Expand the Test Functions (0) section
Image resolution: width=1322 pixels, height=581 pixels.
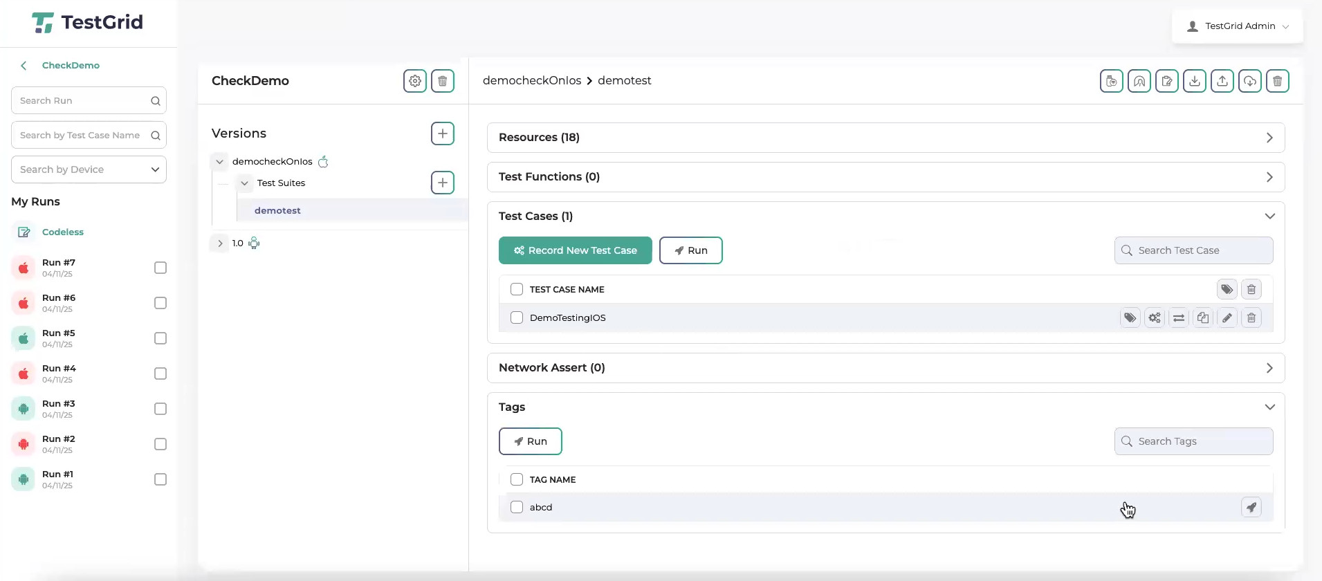click(886, 177)
